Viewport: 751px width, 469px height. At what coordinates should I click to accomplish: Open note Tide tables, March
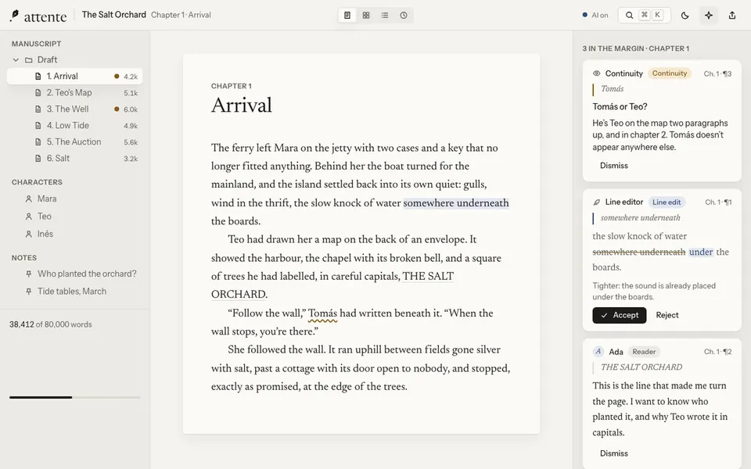[x=72, y=292]
